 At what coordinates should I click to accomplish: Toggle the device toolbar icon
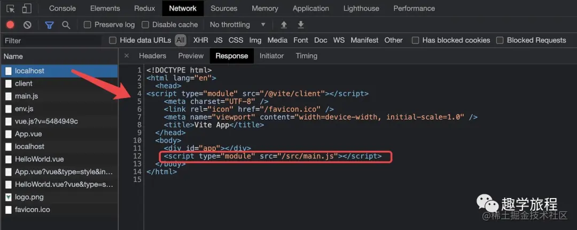tap(27, 9)
